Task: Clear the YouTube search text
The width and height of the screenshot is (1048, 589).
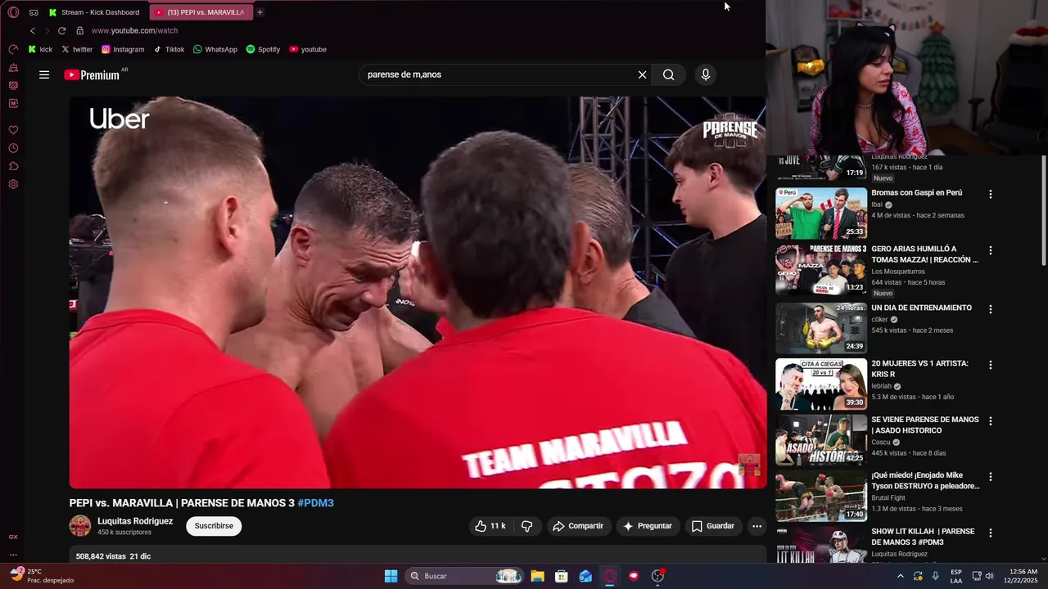Action: click(x=642, y=74)
